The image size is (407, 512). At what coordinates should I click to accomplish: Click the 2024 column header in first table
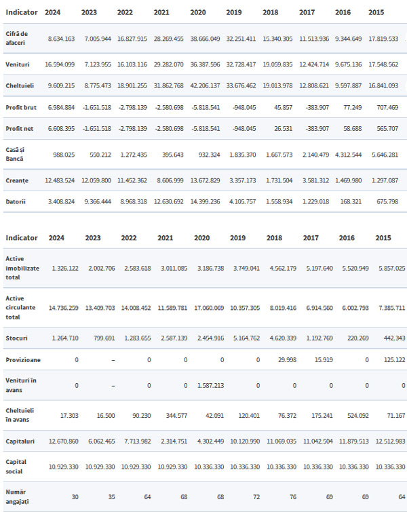(x=53, y=12)
